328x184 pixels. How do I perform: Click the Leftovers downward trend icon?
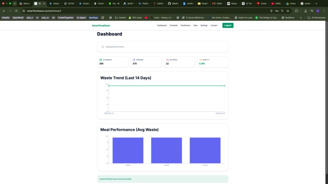[167, 60]
